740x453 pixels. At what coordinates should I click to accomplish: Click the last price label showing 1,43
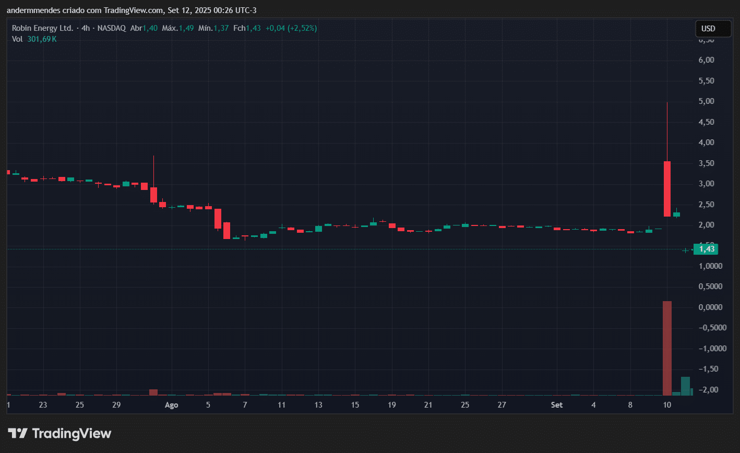pyautogui.click(x=706, y=249)
